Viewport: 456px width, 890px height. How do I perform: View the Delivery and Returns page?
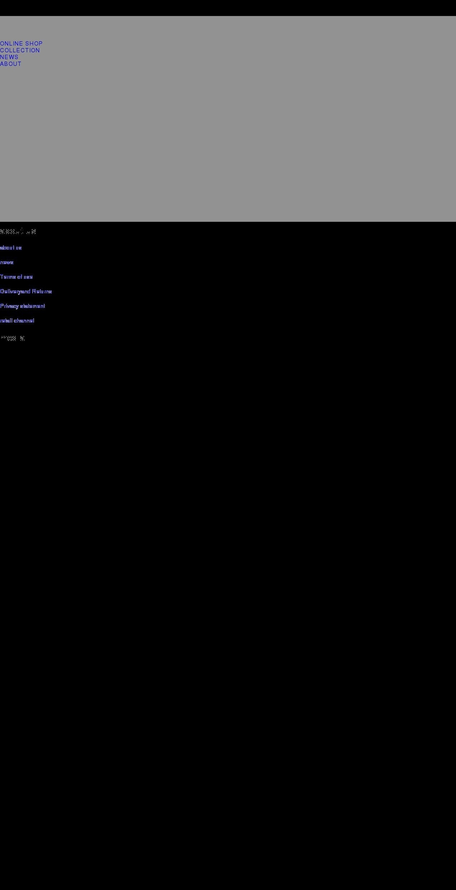coord(26,291)
